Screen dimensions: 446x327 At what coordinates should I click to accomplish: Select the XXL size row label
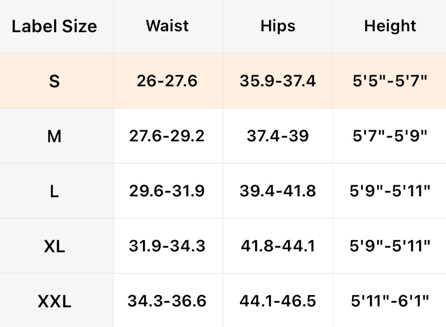click(x=55, y=301)
